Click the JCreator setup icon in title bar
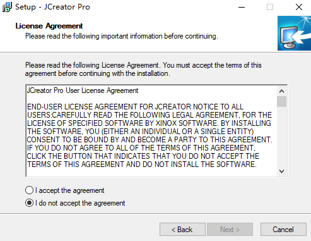This screenshot has width=311, height=241. click(x=7, y=7)
